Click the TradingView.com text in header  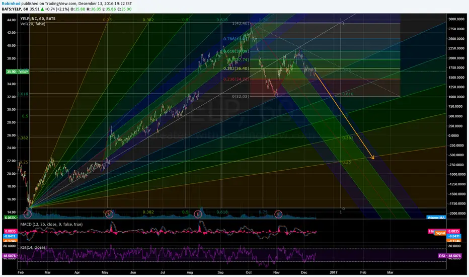click(x=61, y=4)
